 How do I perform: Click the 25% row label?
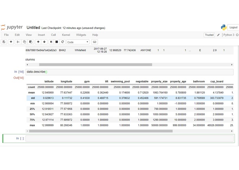coord(32,109)
